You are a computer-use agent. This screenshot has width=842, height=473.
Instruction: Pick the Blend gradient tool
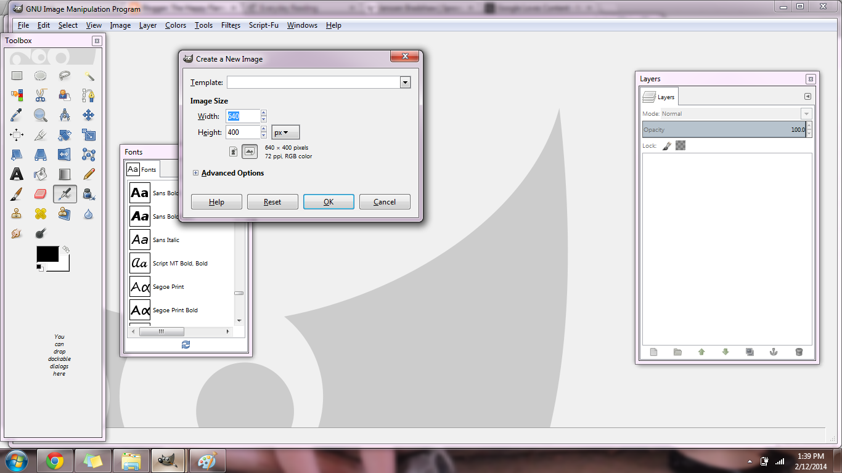click(x=65, y=174)
